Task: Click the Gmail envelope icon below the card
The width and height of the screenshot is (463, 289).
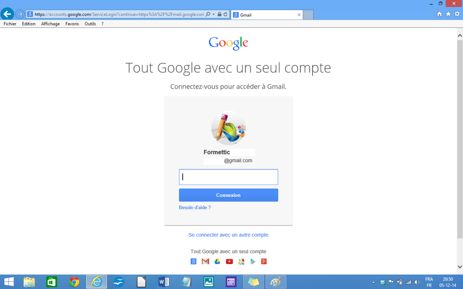Action: (205, 262)
